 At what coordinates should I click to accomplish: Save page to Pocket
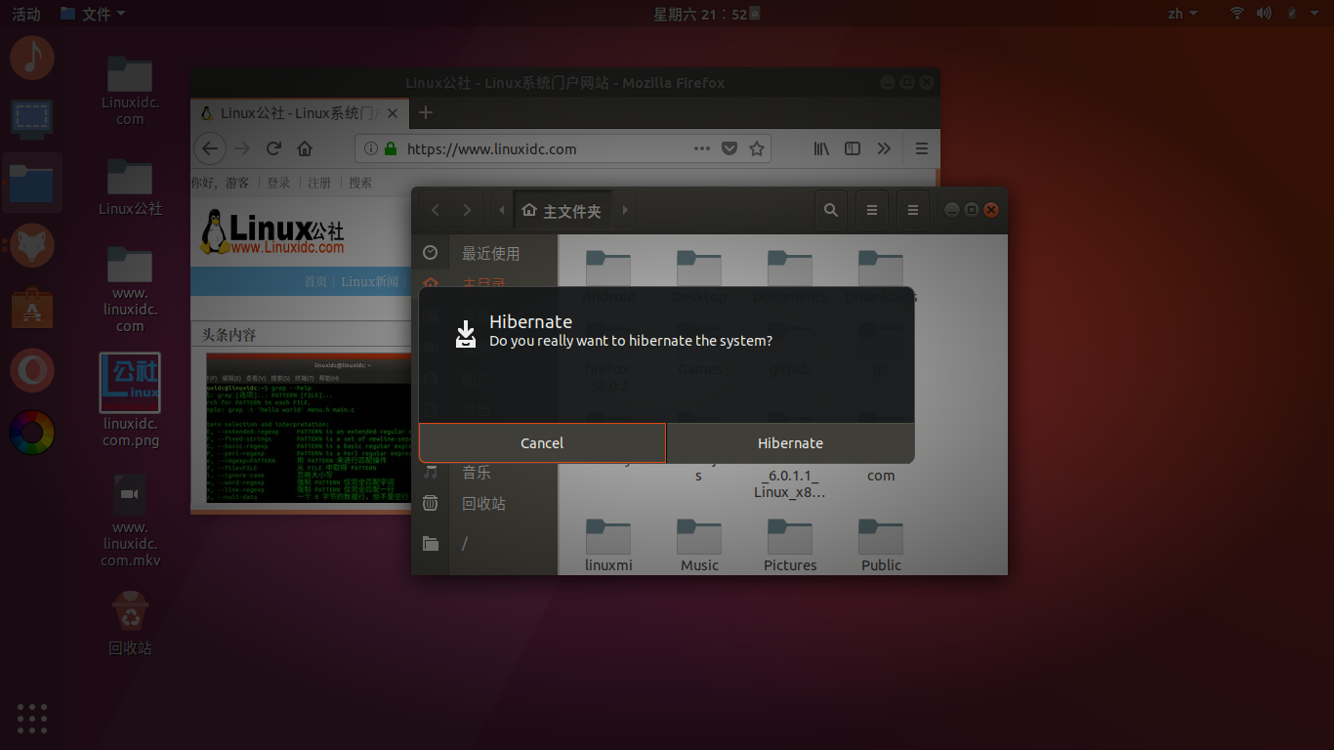pyautogui.click(x=730, y=149)
